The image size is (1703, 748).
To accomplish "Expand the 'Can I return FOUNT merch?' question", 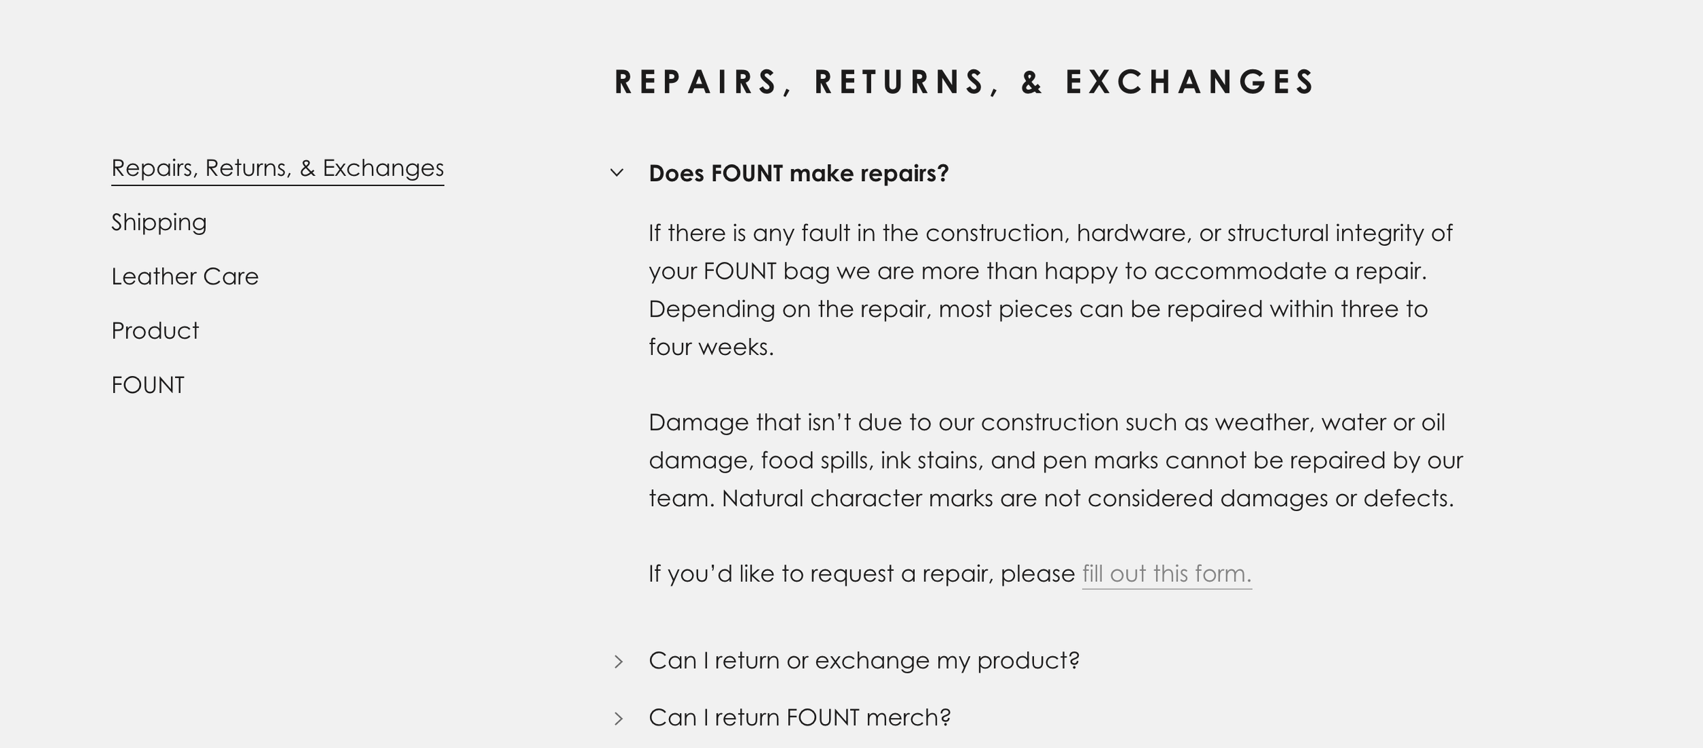I will pyautogui.click(x=800, y=718).
